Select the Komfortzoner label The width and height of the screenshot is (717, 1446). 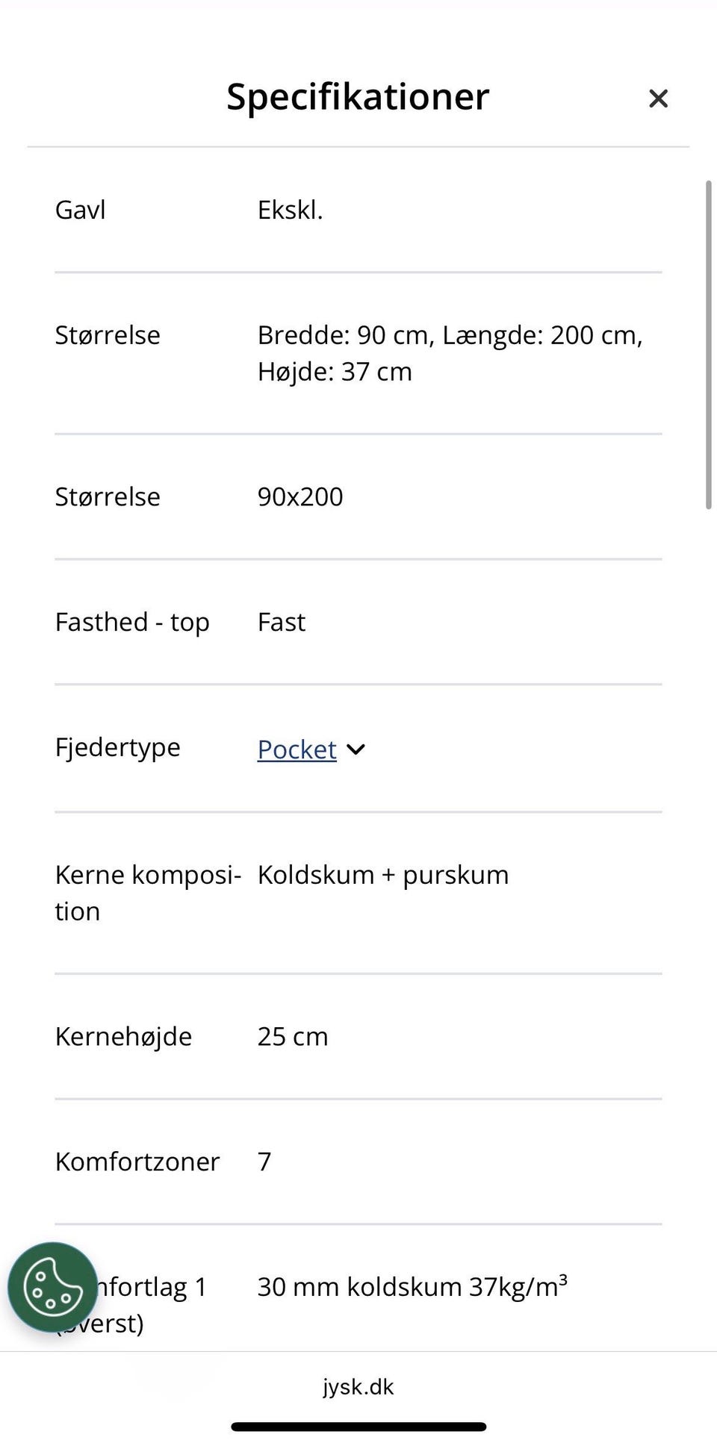pos(137,1162)
